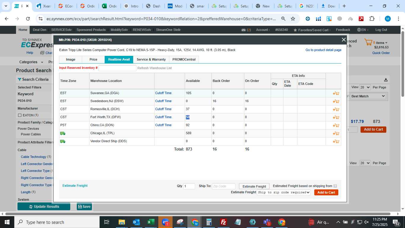Screen dimensions: 405x228
Task: Click the zoom magnifier icon in address bar
Action: [283, 19]
